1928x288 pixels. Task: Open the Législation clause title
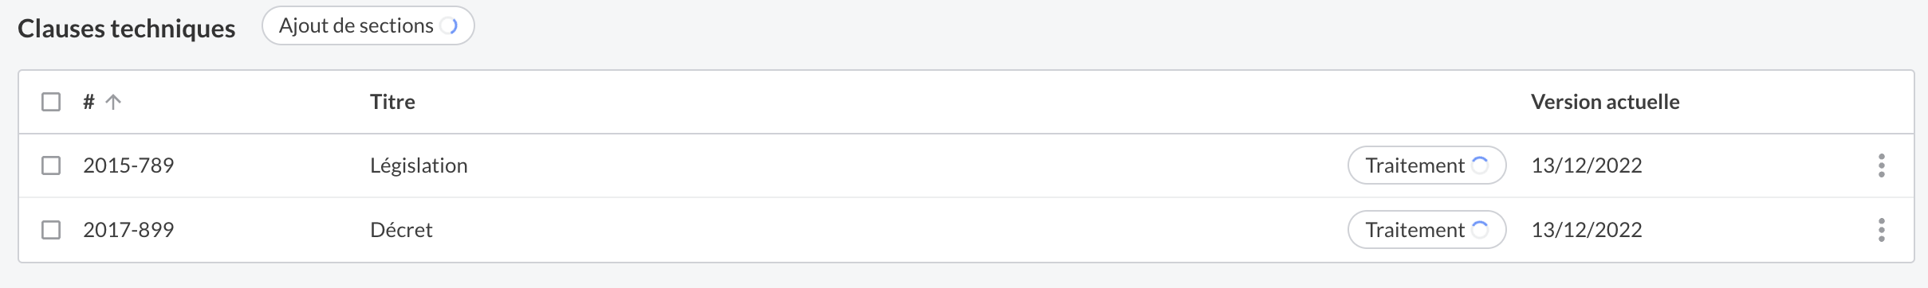419,165
